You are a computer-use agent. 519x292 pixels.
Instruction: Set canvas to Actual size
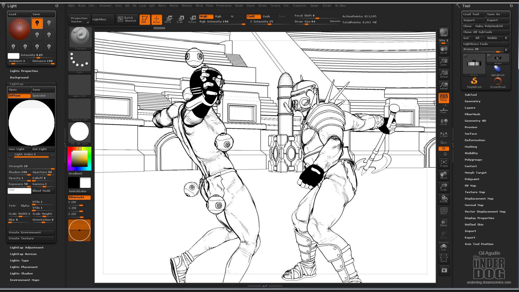click(x=444, y=74)
